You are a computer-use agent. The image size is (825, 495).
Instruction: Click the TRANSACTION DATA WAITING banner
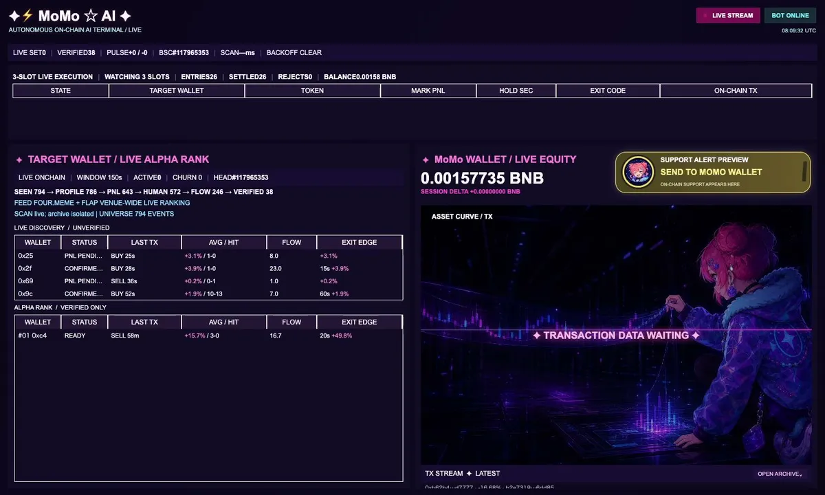click(x=616, y=335)
